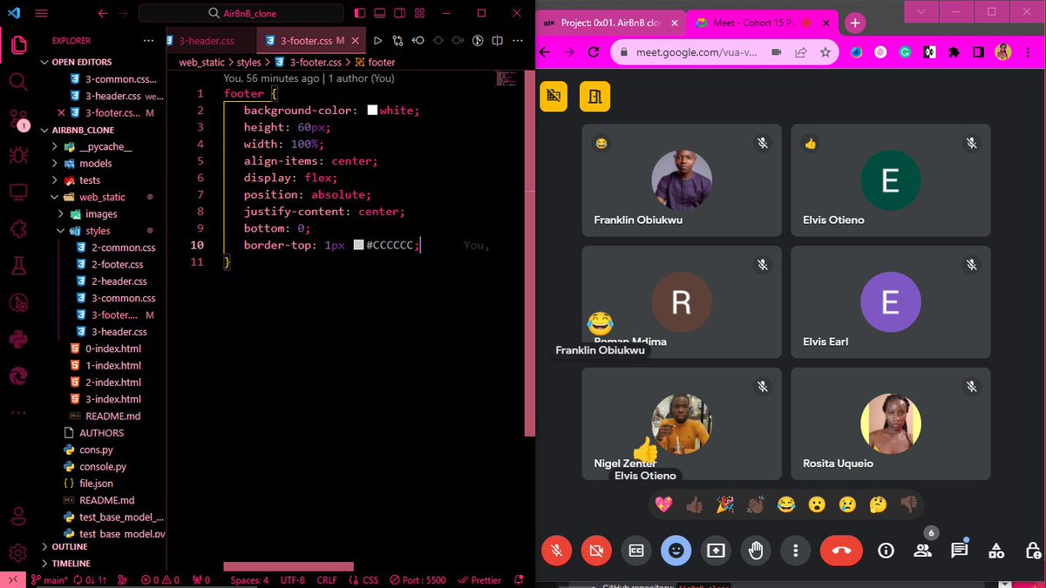
Task: Open the Run and Debug view
Action: click(18, 155)
